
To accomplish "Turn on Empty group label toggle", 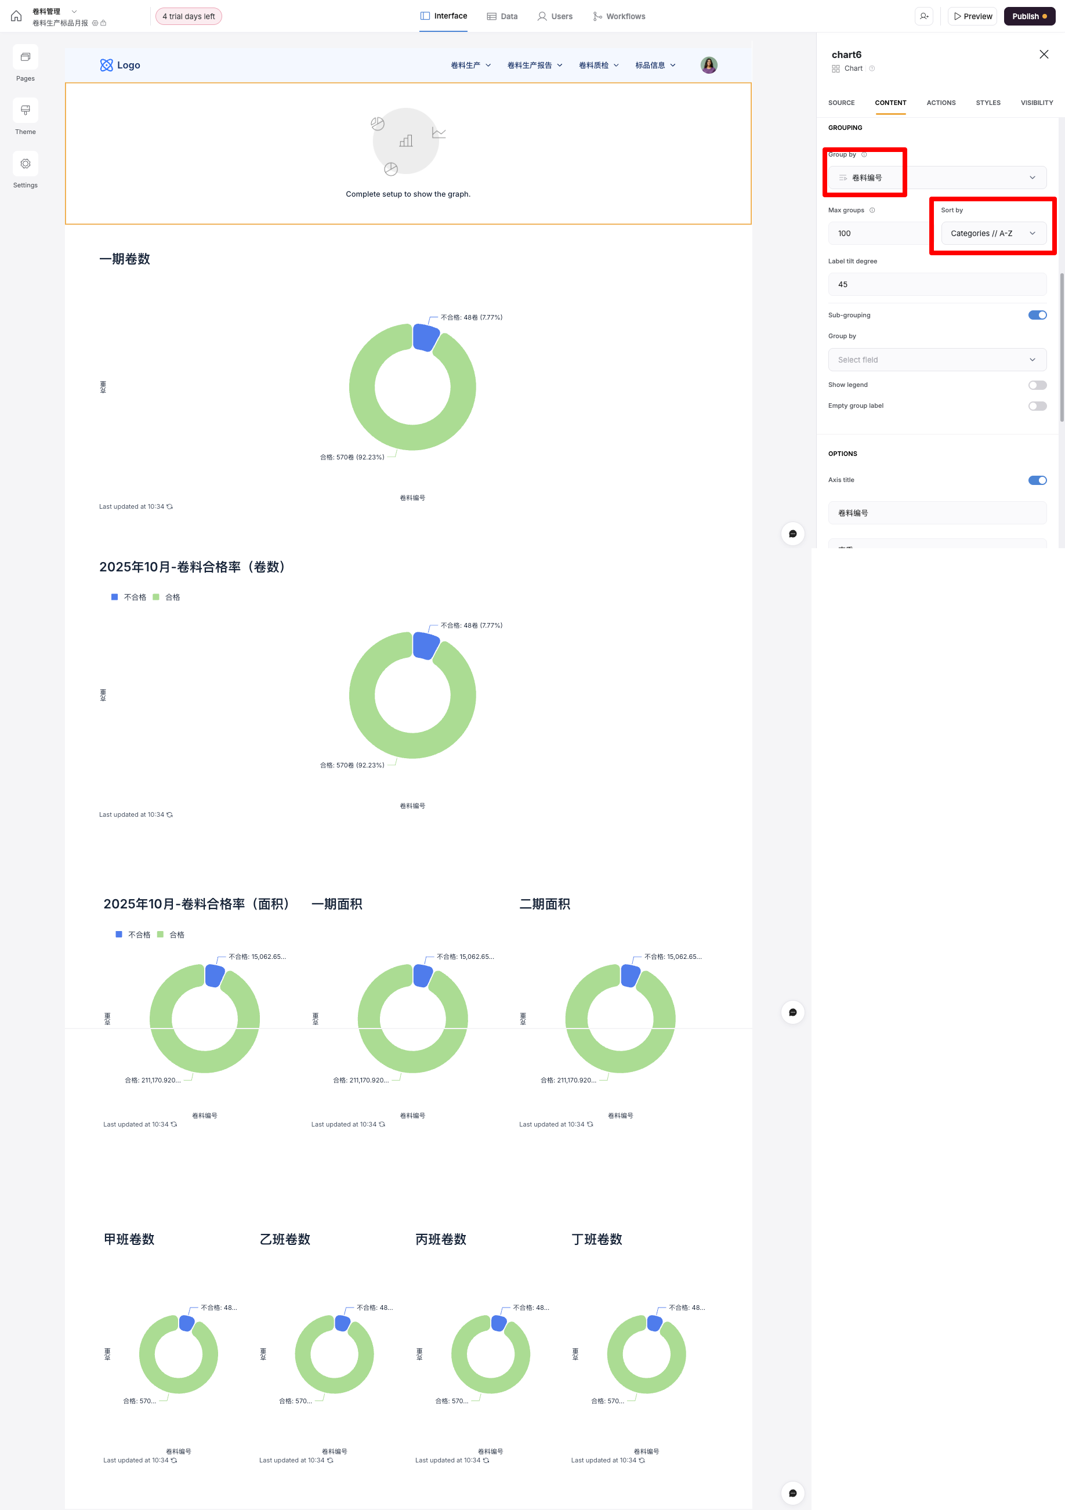I will point(1037,407).
